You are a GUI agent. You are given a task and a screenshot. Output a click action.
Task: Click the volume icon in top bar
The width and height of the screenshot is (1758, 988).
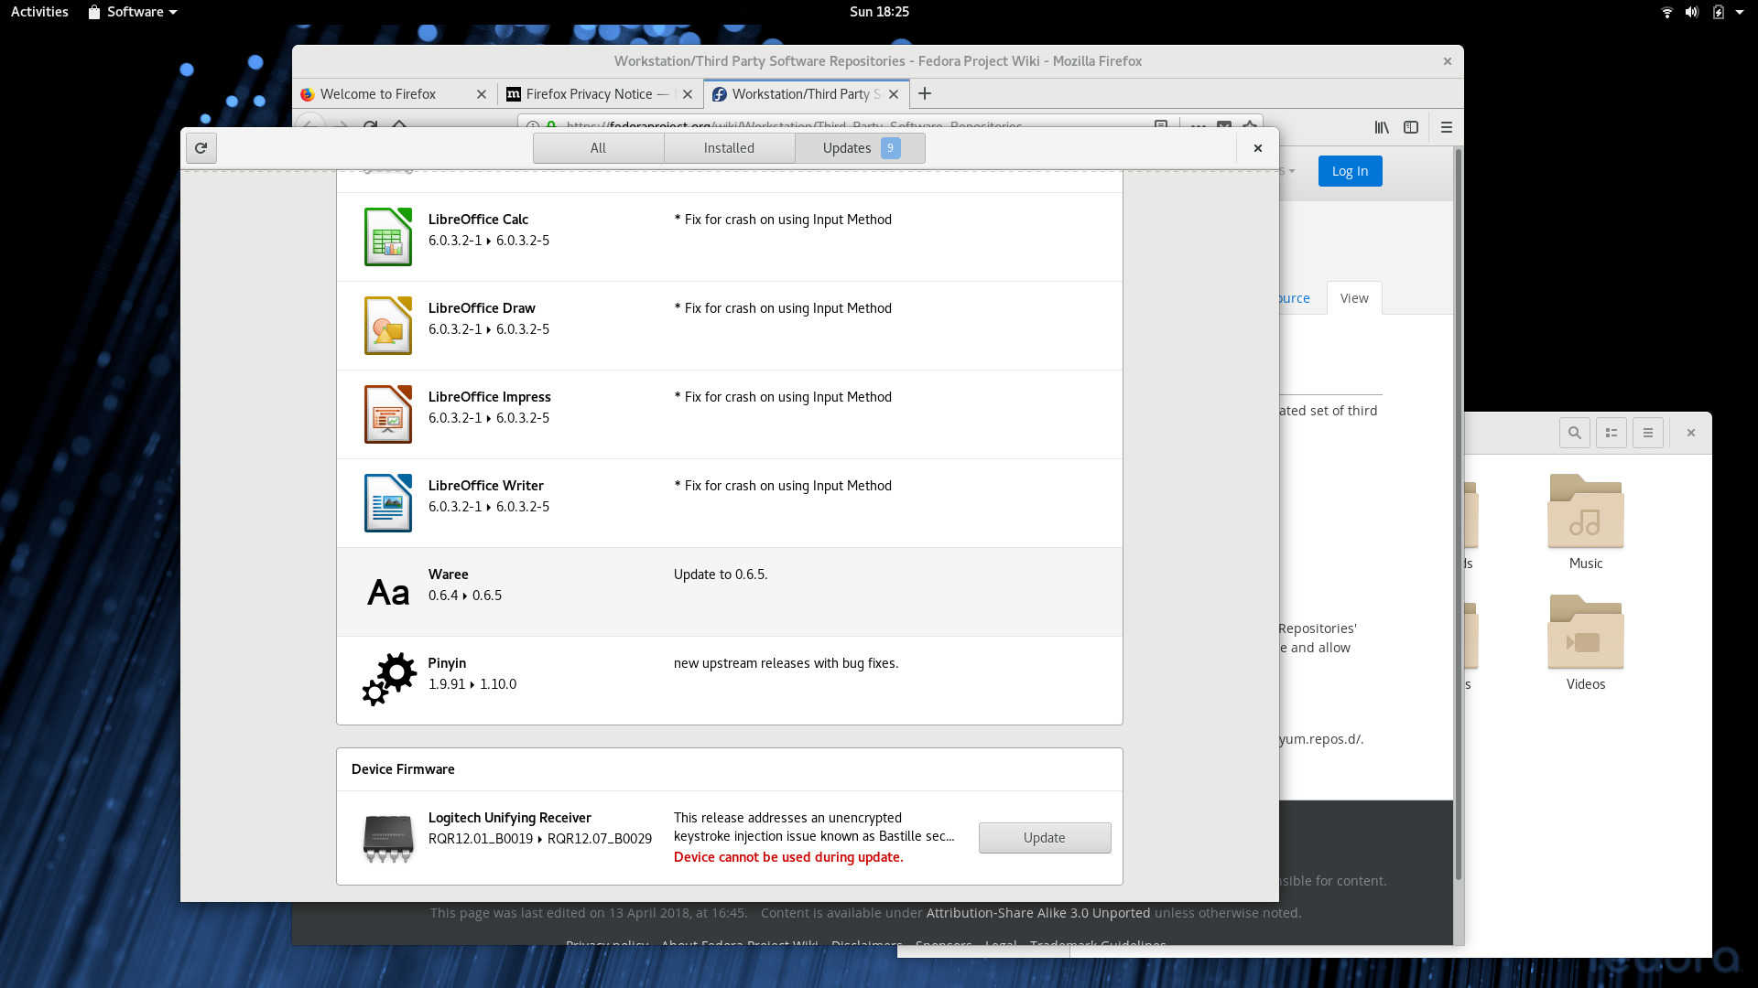1692,12
